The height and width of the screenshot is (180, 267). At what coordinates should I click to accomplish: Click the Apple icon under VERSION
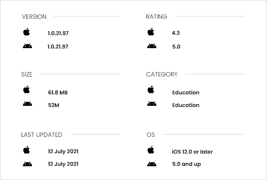click(26, 32)
